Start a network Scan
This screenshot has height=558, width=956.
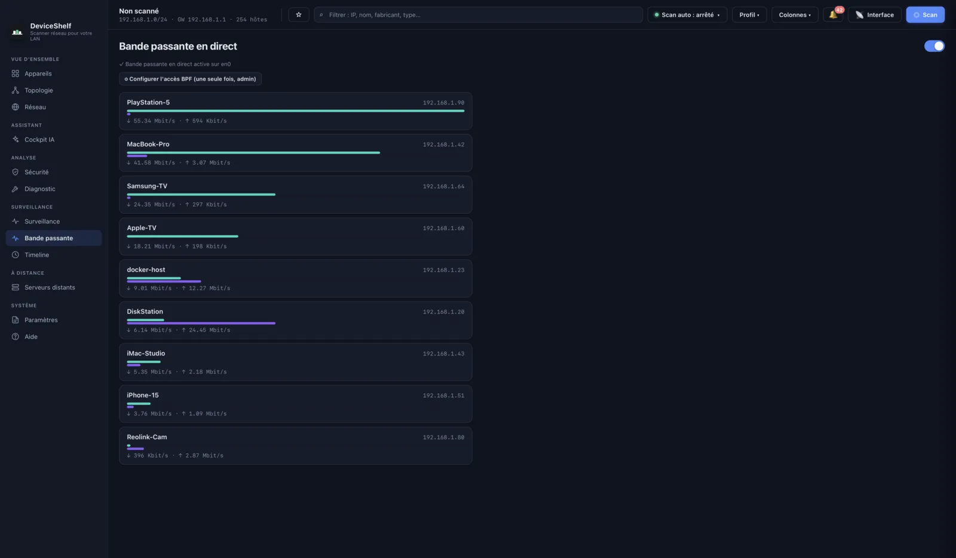click(x=925, y=15)
